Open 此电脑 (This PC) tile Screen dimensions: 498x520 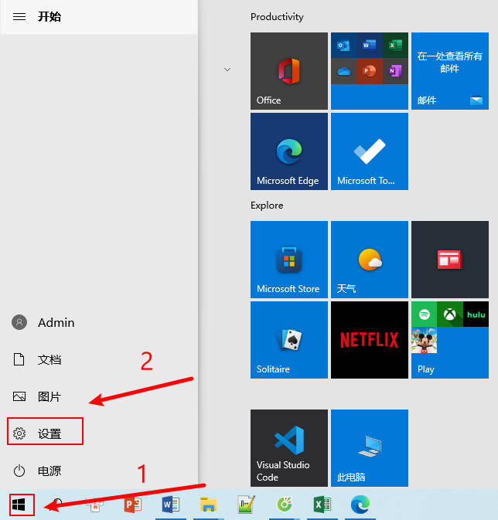tap(369, 448)
